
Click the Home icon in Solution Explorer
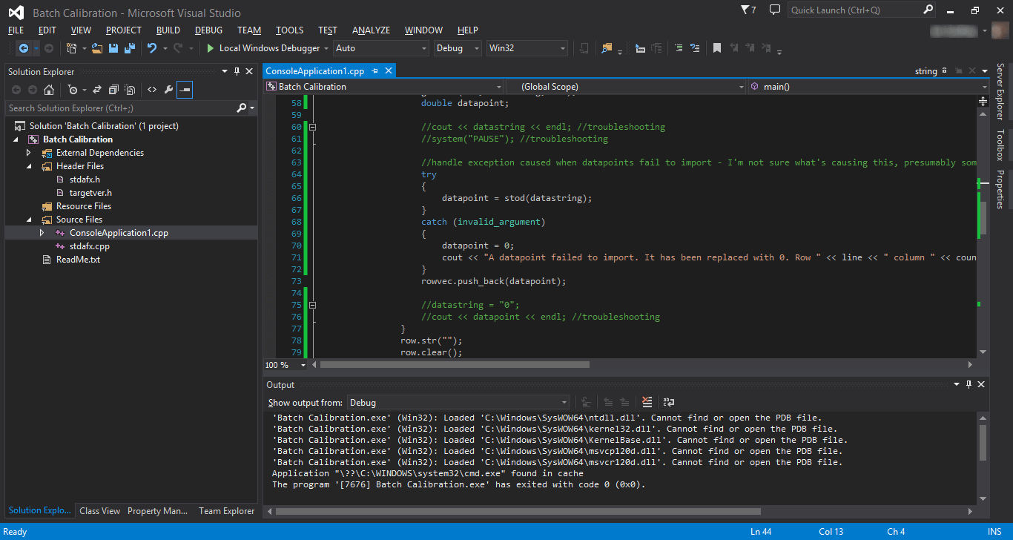pyautogui.click(x=50, y=90)
